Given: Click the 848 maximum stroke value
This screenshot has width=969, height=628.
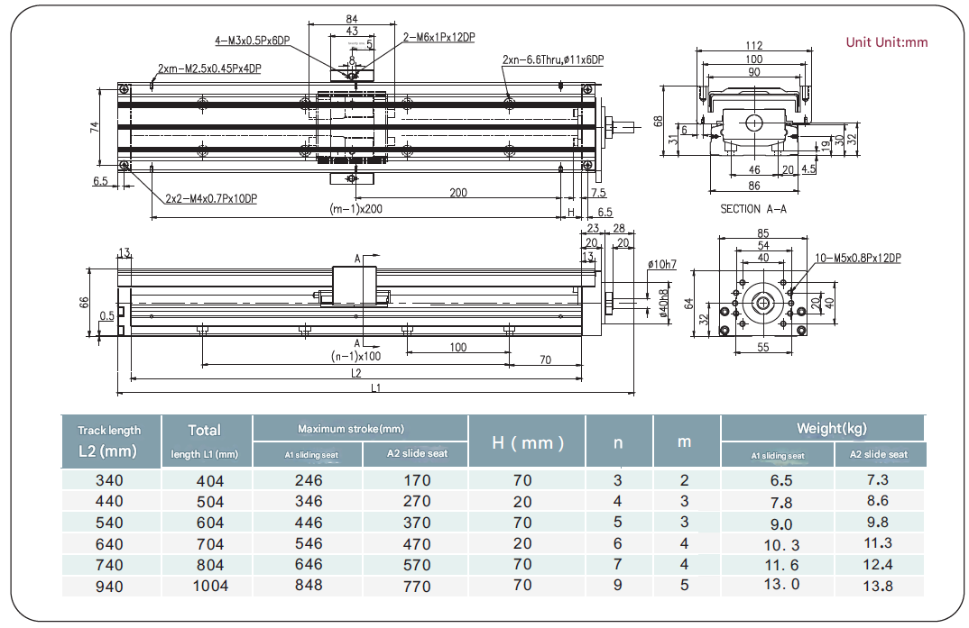Looking at the screenshot, I should click(x=309, y=586).
